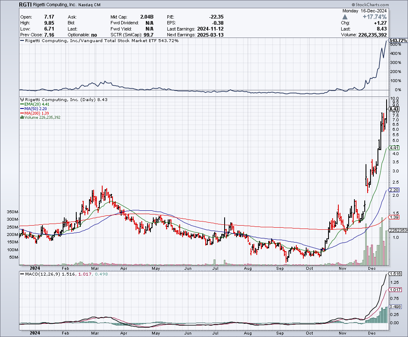Click the header Volume value 226,235,392

pyautogui.click(x=373, y=35)
